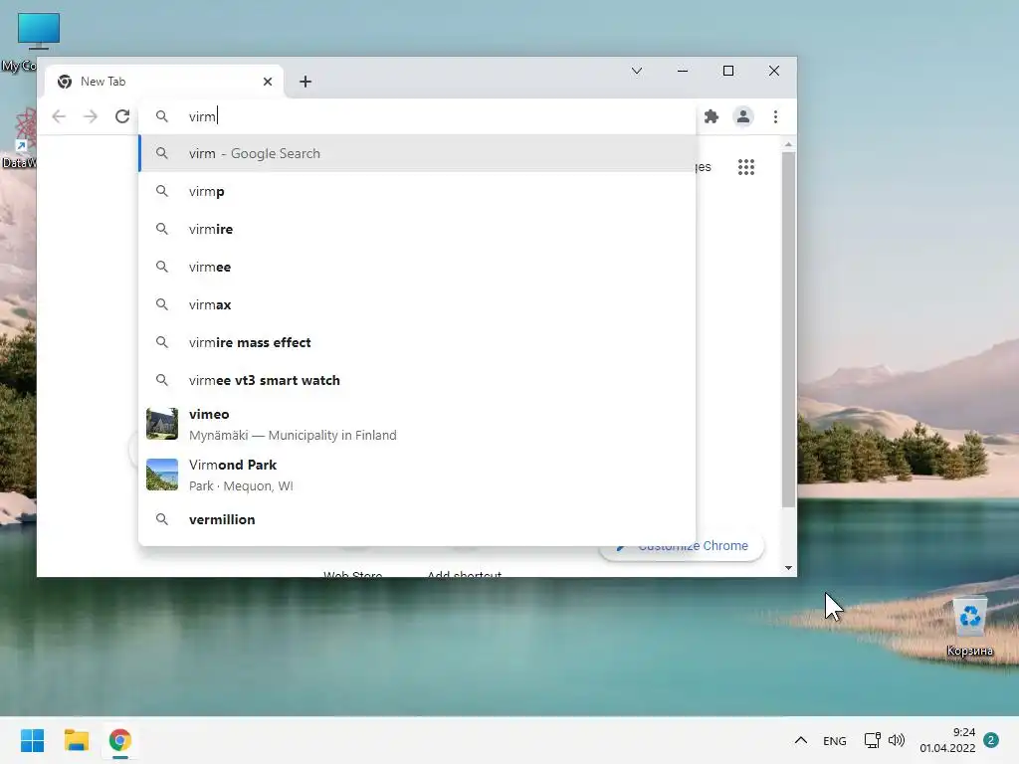Close the New Tab tab
This screenshot has width=1019, height=764.
click(x=268, y=82)
